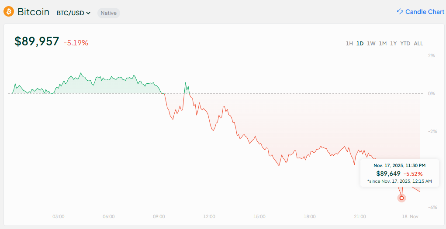Switch chart to 1M range
Viewport: 446px width, 229px height.
383,44
